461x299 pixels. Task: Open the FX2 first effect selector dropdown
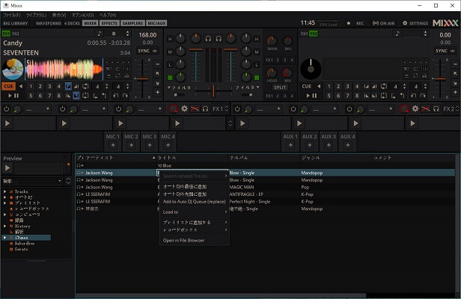(x=268, y=109)
